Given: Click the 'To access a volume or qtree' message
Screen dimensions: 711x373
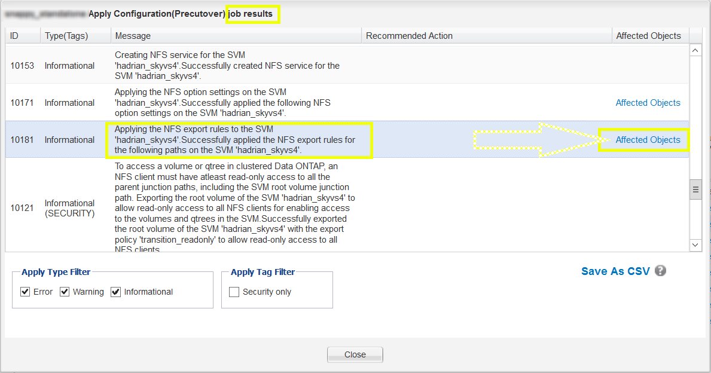Looking at the screenshot, I should click(234, 207).
